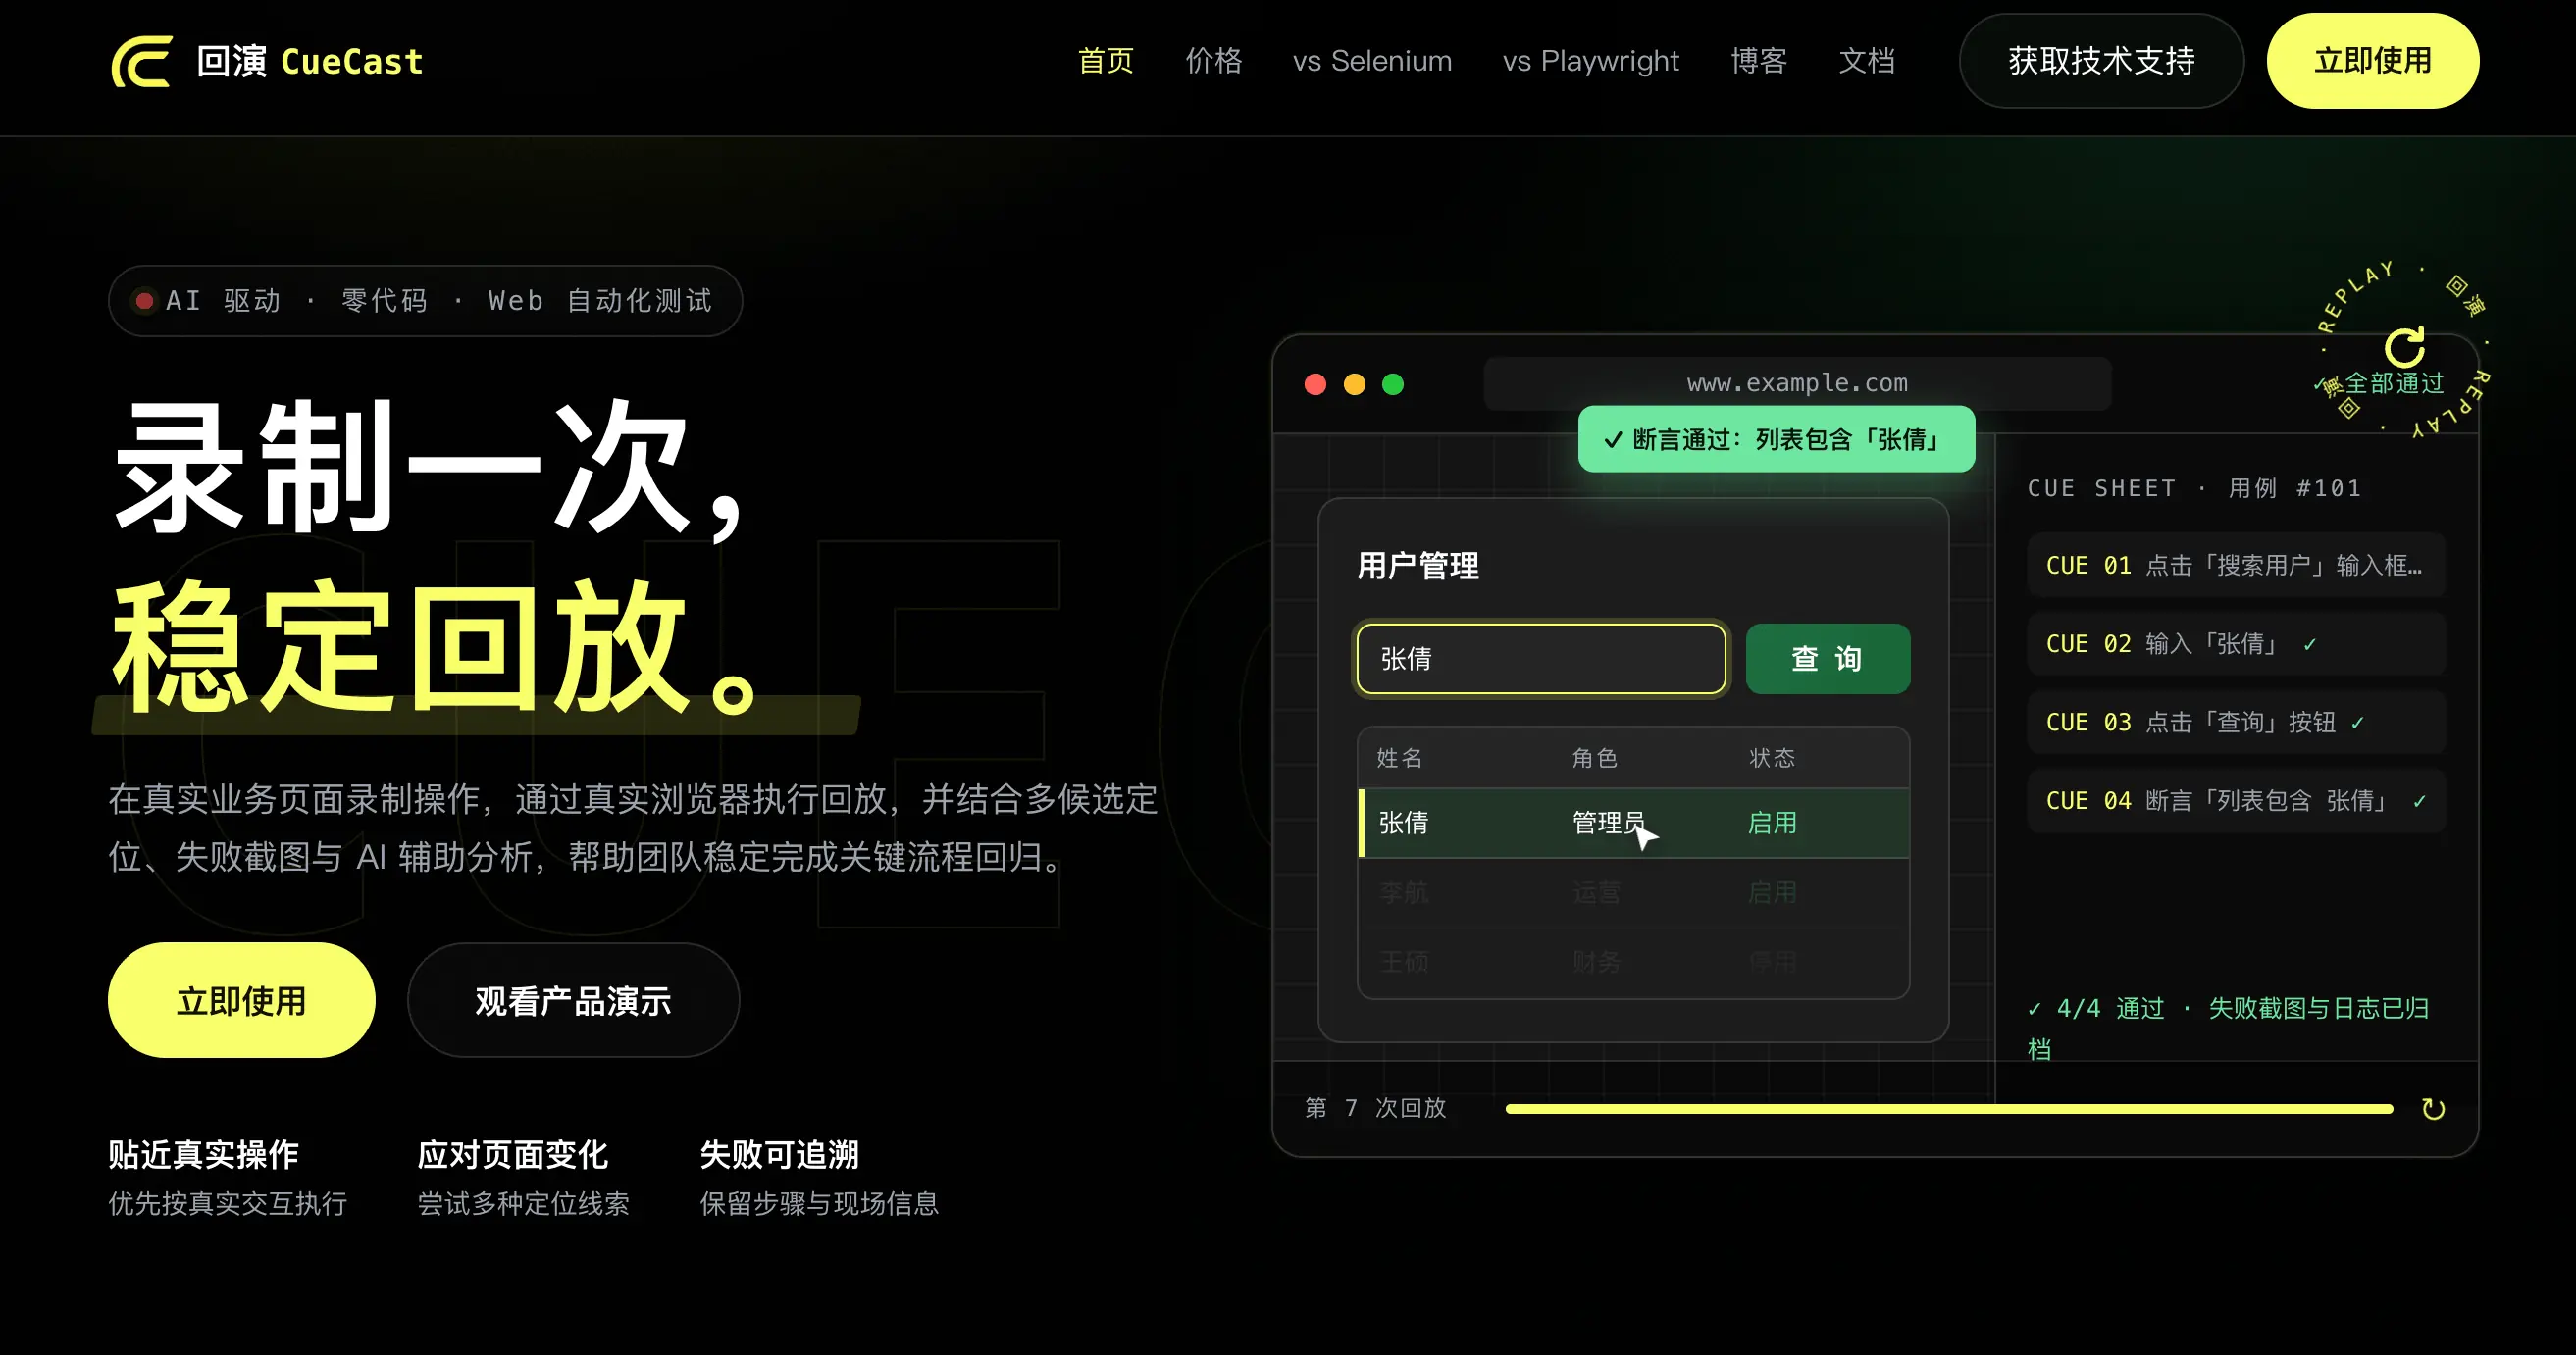Screen dimensions: 2576x1355
Task: Click the green window dot in mockup
Action: pyautogui.click(x=1392, y=384)
